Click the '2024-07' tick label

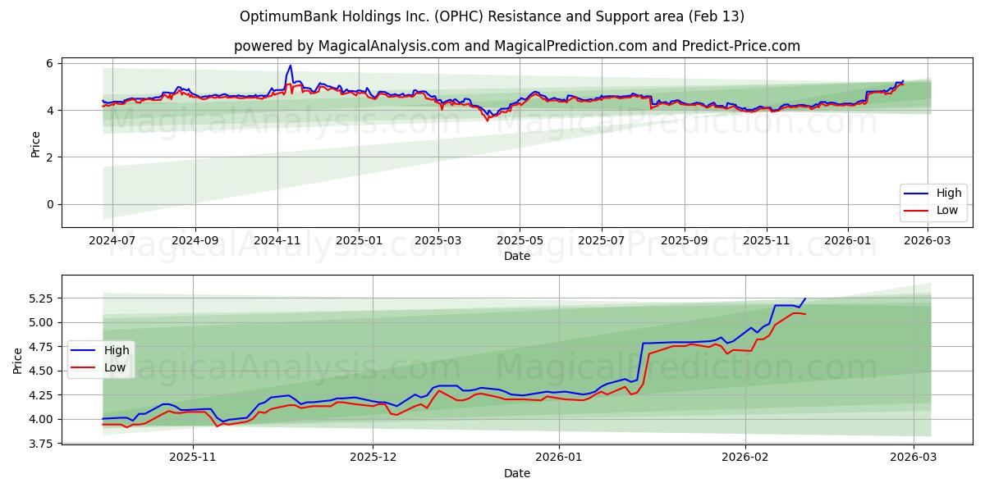(112, 240)
